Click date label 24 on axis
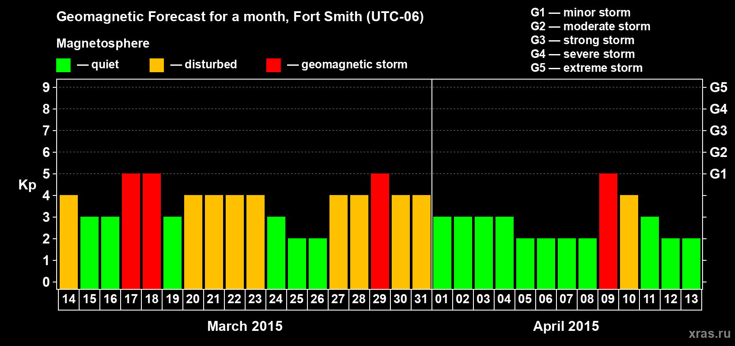This screenshot has width=735, height=346. [x=276, y=299]
